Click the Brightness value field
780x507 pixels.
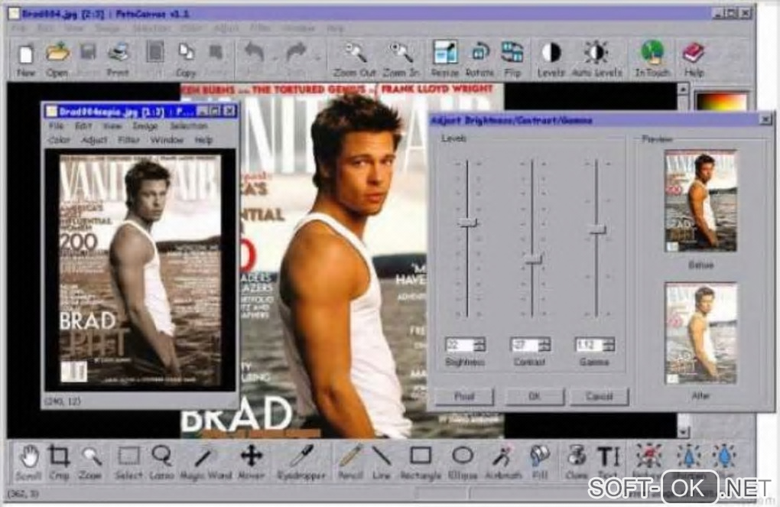[x=460, y=345]
